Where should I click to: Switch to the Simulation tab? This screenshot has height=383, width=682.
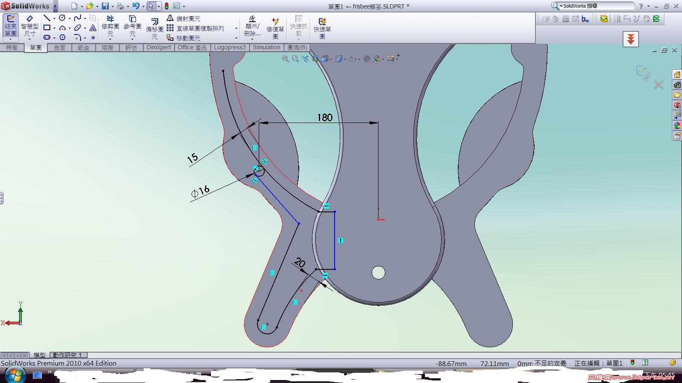click(266, 48)
